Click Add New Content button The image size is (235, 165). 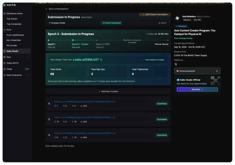coord(108,91)
